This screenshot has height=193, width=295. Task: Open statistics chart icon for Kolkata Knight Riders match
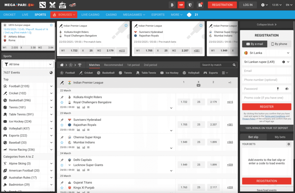79,107
